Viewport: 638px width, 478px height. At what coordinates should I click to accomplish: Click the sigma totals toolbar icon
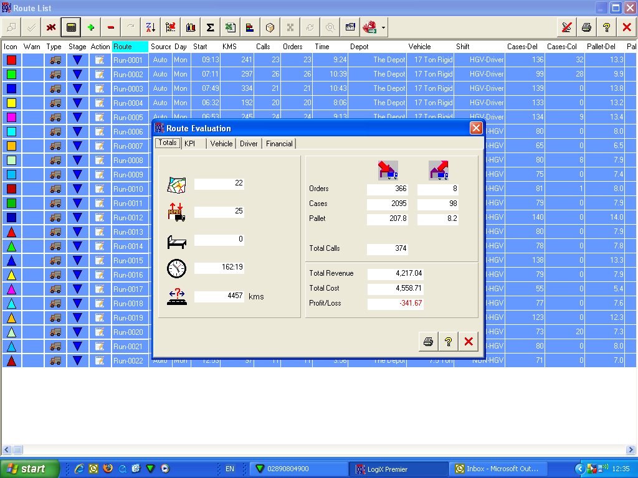(x=211, y=27)
